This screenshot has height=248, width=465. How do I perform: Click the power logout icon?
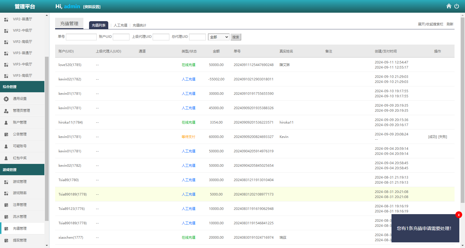click(457, 6)
